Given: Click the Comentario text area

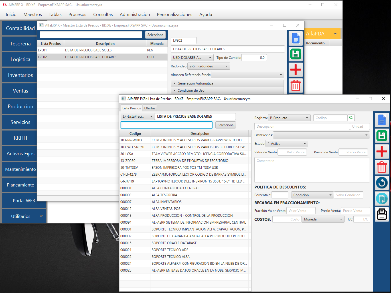Looking at the screenshot, I should coord(312,170).
